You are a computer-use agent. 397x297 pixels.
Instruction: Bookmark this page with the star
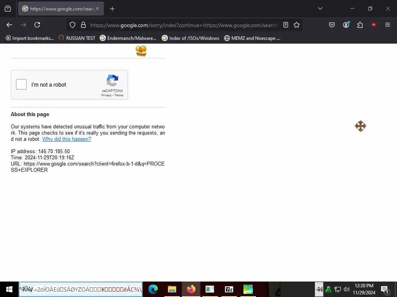(297, 25)
